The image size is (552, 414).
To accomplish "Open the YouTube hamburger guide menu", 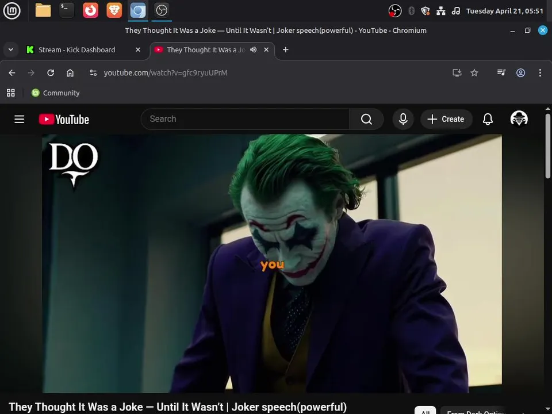I will pyautogui.click(x=20, y=120).
